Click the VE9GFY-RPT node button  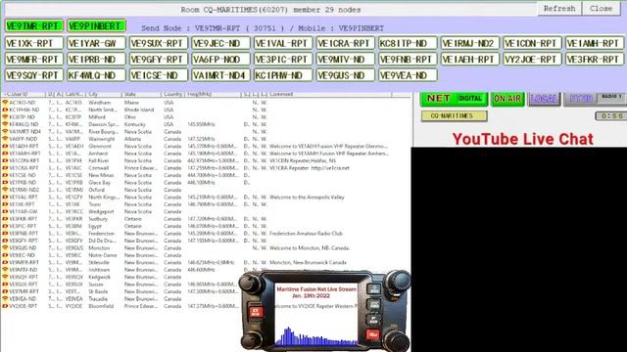click(x=159, y=59)
